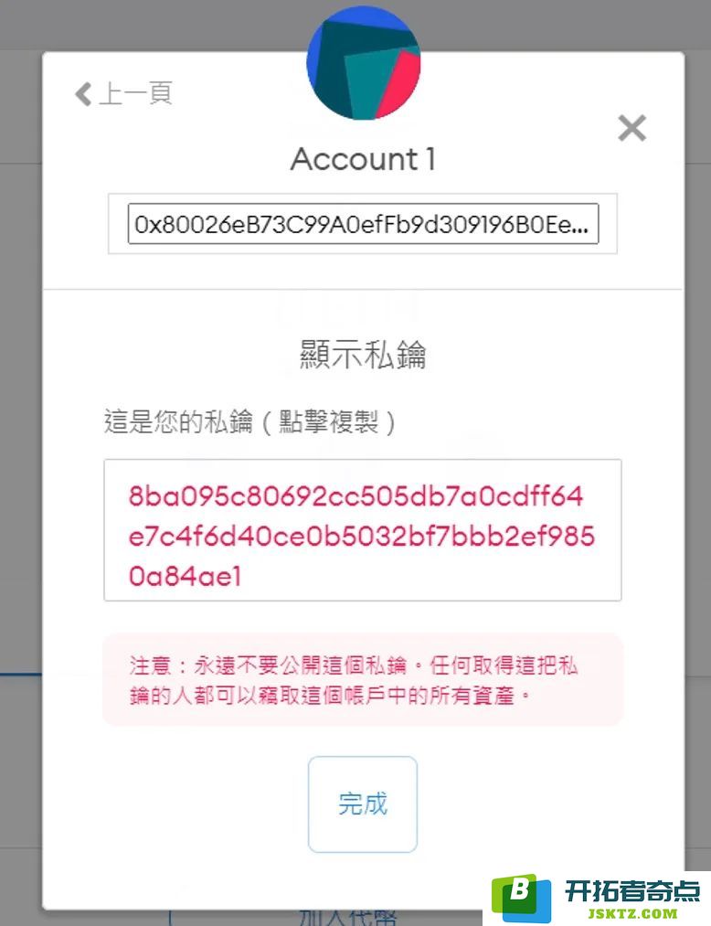Image resolution: width=711 pixels, height=926 pixels.
Task: Copy the private key starting 8ba095c8
Action: pyautogui.click(x=363, y=530)
